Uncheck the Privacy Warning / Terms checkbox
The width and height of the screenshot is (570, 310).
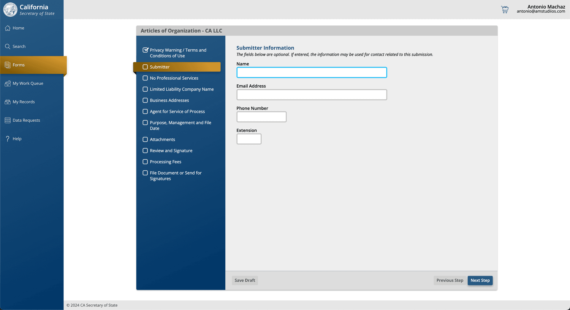tap(145, 50)
